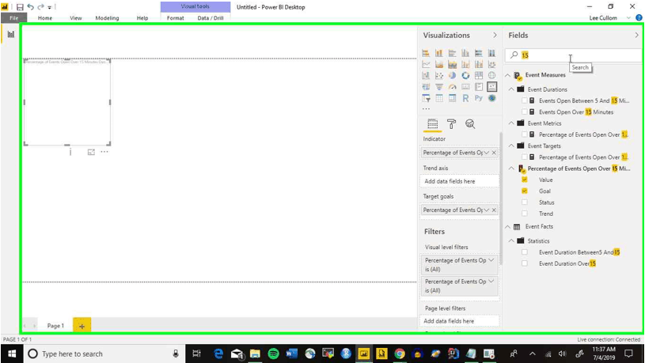Viewport: 645px width, 363px height.
Task: Select the Python visual
Action: (478, 98)
